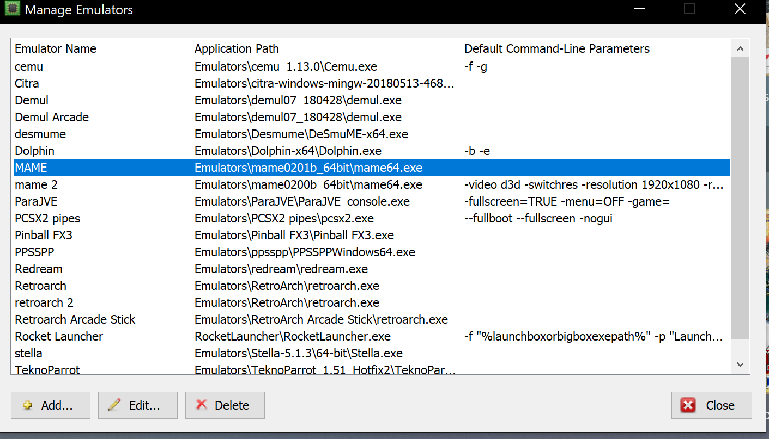769x439 pixels.
Task: Select the cemu emulator row
Action: tap(372, 66)
